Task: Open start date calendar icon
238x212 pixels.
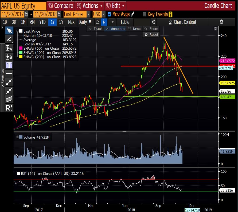Action: coord(26,14)
